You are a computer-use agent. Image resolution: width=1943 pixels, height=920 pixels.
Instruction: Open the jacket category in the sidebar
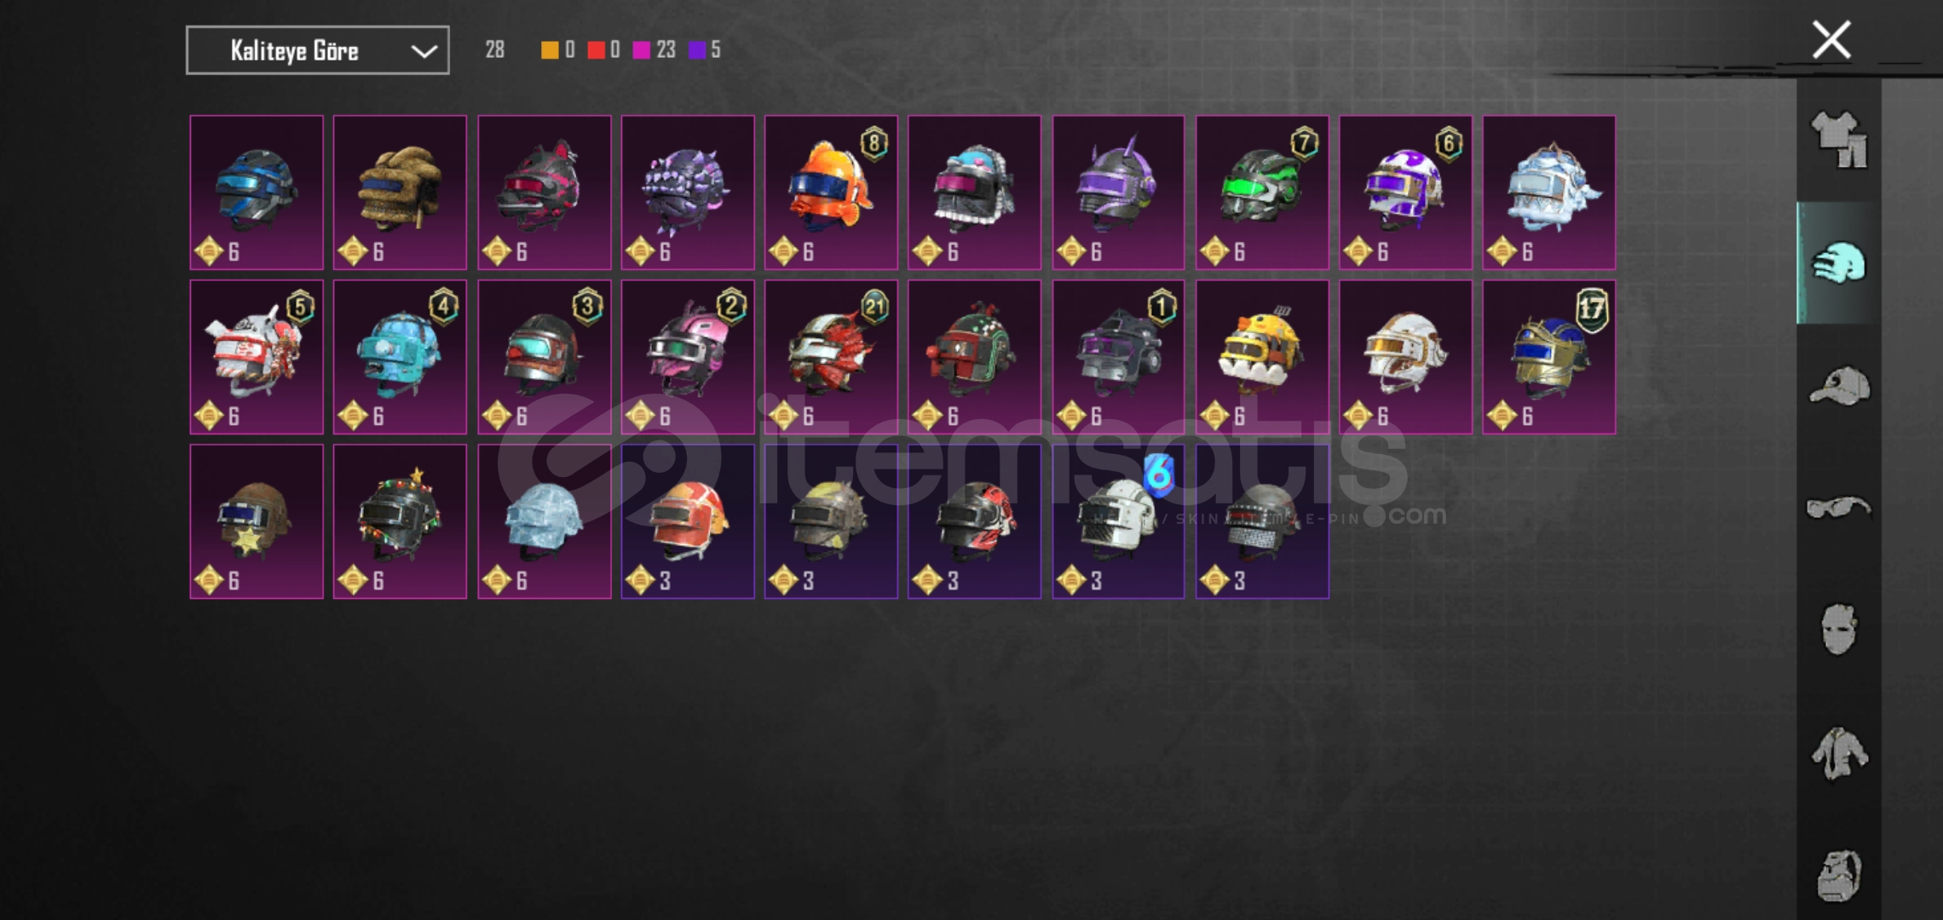pyautogui.click(x=1839, y=753)
